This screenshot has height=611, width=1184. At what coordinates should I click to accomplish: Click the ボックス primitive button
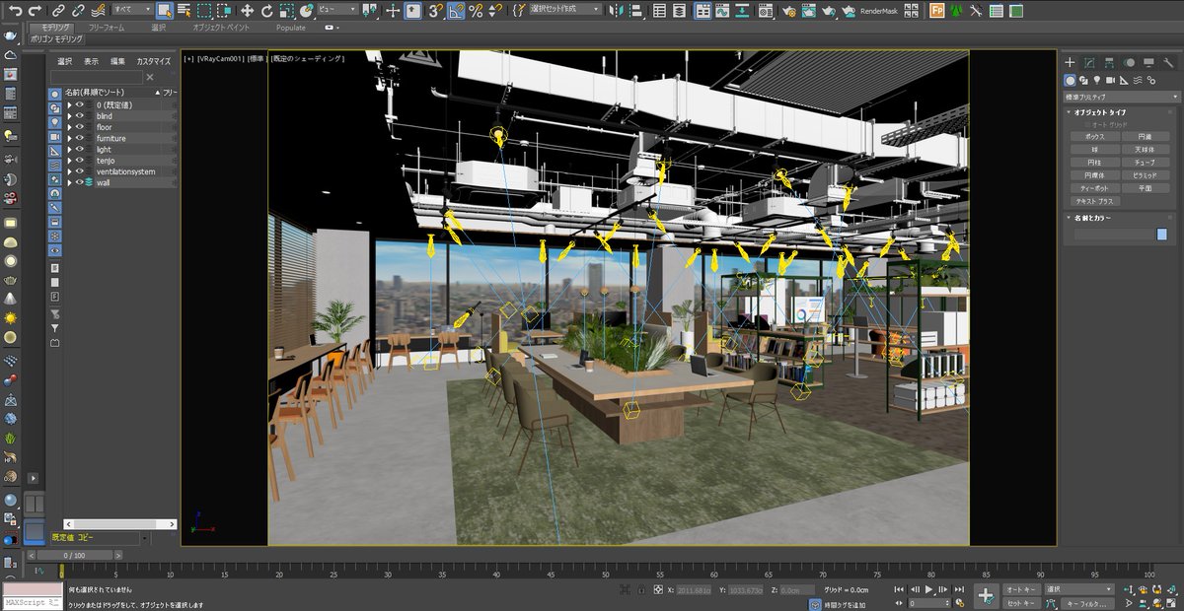1094,136
